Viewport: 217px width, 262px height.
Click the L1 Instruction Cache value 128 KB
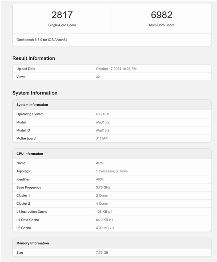(105, 212)
